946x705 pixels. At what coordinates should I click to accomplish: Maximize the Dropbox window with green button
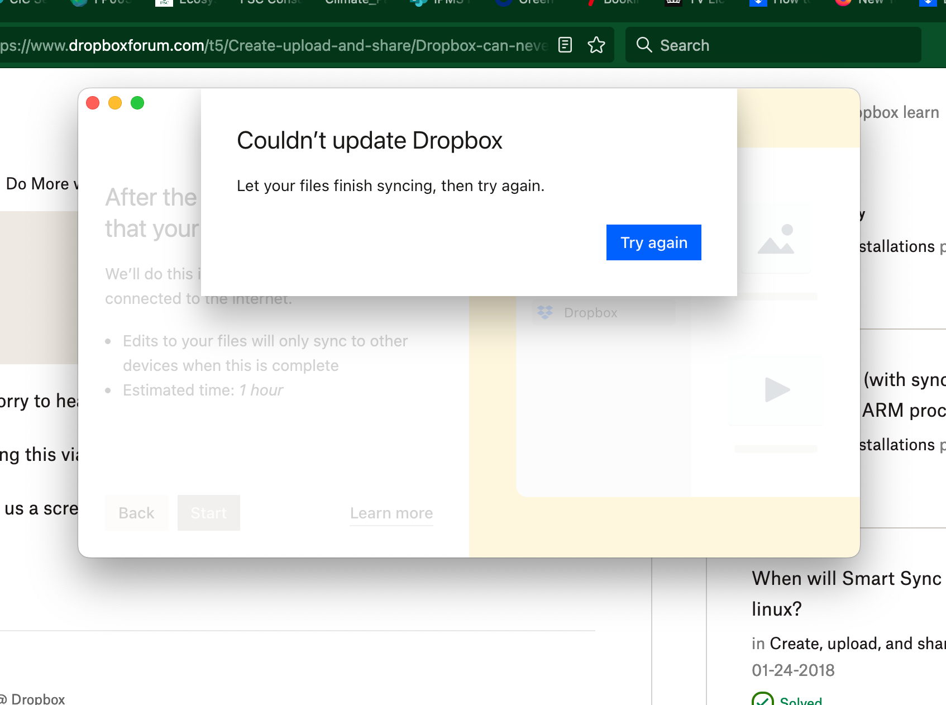click(x=137, y=103)
